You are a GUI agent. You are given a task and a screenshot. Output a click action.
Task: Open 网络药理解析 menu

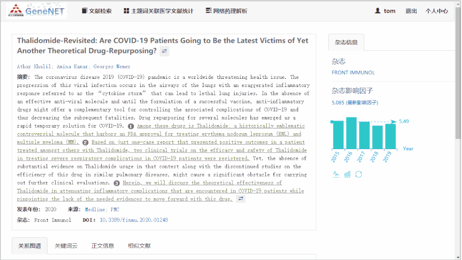pyautogui.click(x=226, y=11)
